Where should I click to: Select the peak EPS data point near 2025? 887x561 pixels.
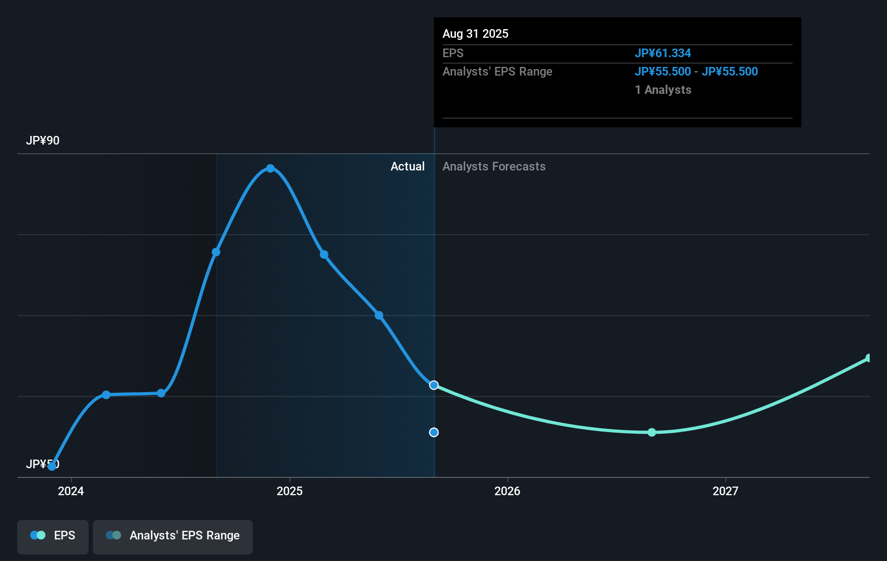270,168
